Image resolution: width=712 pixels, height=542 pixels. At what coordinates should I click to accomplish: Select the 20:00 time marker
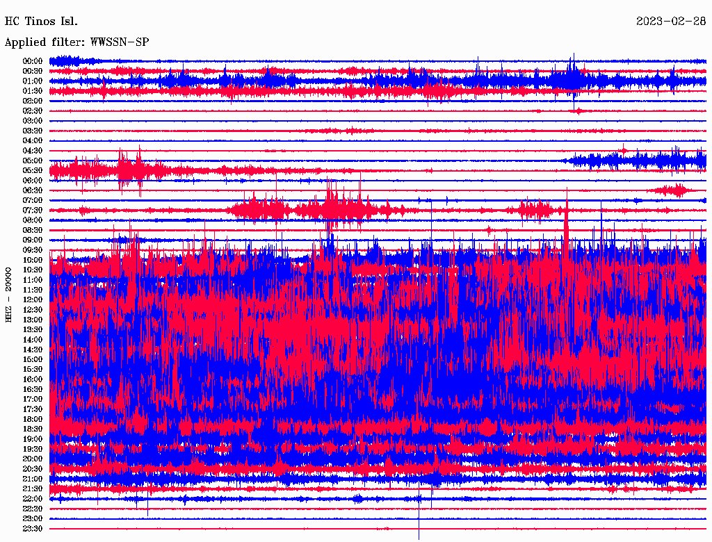[x=33, y=459]
